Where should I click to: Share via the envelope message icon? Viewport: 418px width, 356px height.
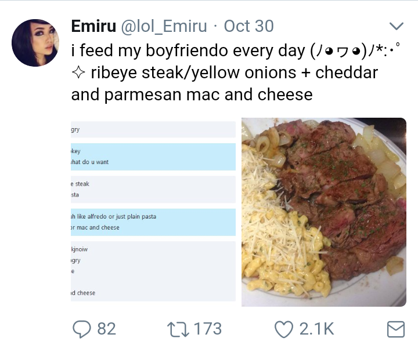coord(395,329)
